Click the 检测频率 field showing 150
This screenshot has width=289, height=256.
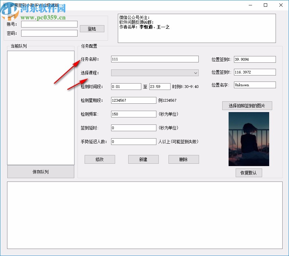pos(133,114)
